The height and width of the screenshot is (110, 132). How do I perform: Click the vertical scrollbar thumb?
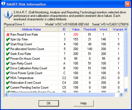tap(126, 54)
